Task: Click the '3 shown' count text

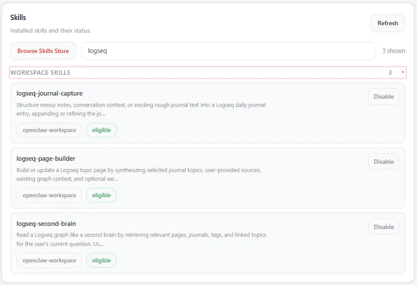Action: [x=394, y=51]
